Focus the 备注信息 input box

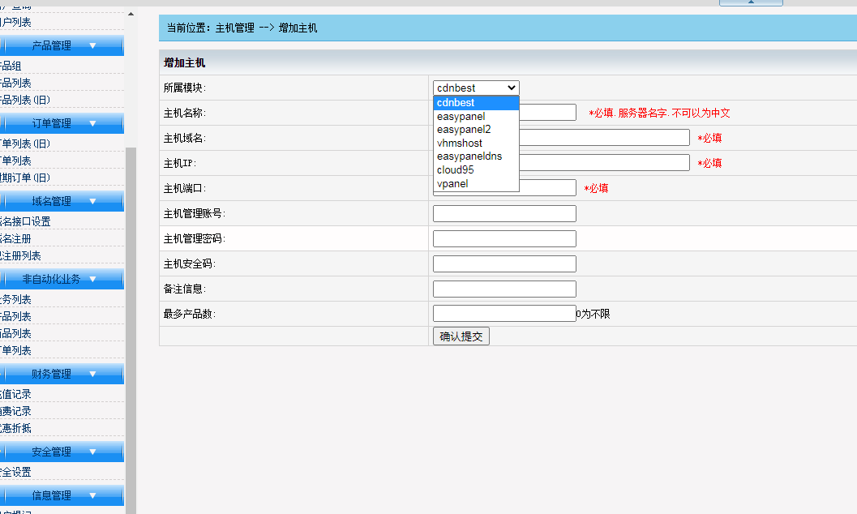(504, 289)
